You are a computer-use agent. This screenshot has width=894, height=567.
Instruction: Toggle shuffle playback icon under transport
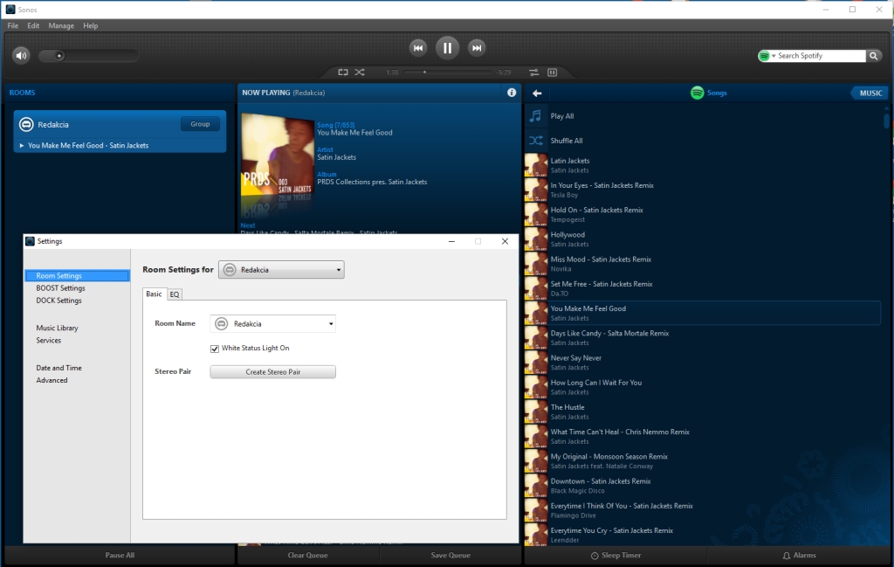click(x=360, y=73)
